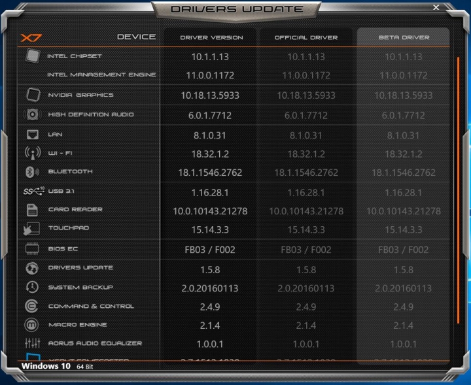
Task: Click installed Touchpad version 15.14.3.3
Action: point(210,230)
